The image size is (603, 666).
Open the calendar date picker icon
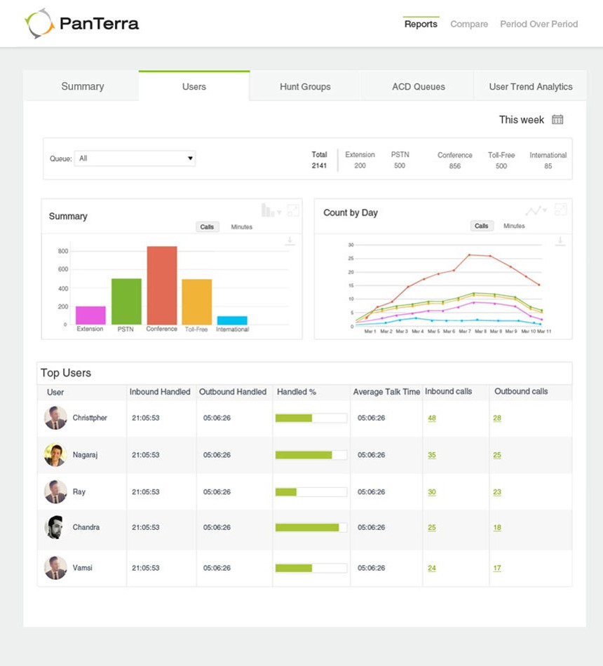pyautogui.click(x=557, y=120)
